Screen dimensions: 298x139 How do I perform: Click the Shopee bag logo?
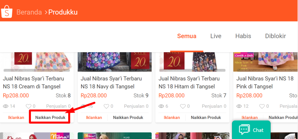[x=7, y=12]
